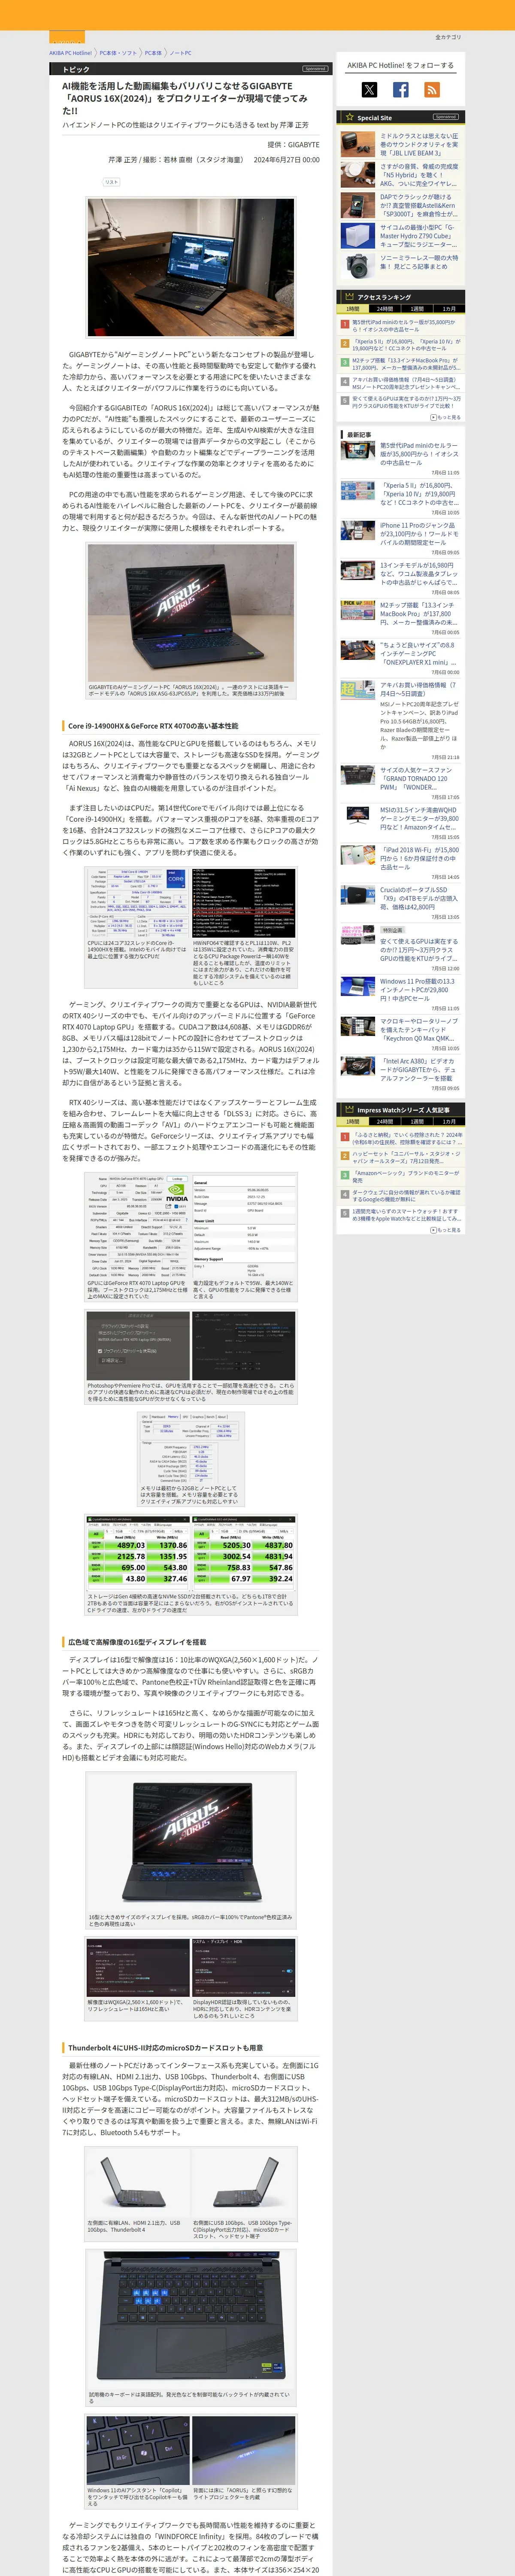
Task: Select 1週間 tab in Impress Watch ranking
Action: (417, 1122)
